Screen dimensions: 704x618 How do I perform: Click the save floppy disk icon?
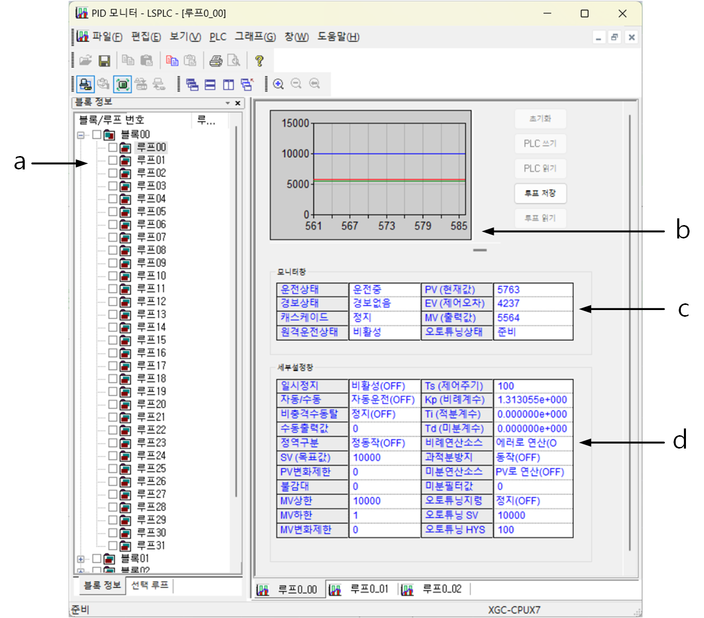[104, 61]
